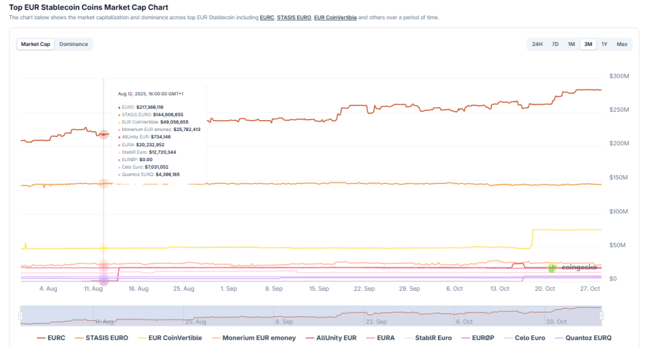
Task: Hide the STASIS EURO legend series
Action: tap(101, 337)
